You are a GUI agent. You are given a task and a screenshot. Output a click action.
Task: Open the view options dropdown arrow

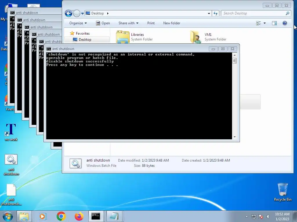265,23
